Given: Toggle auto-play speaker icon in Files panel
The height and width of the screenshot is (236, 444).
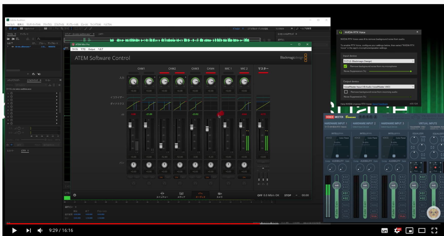Looking at the screenshot, I should (39, 74).
